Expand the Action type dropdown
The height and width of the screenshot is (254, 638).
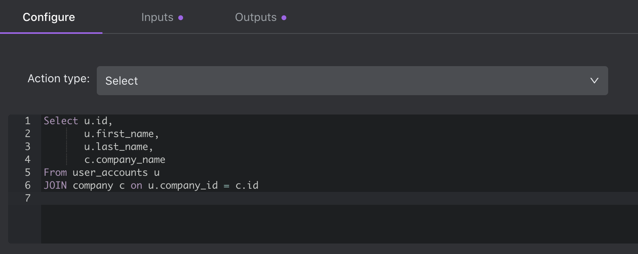point(352,81)
